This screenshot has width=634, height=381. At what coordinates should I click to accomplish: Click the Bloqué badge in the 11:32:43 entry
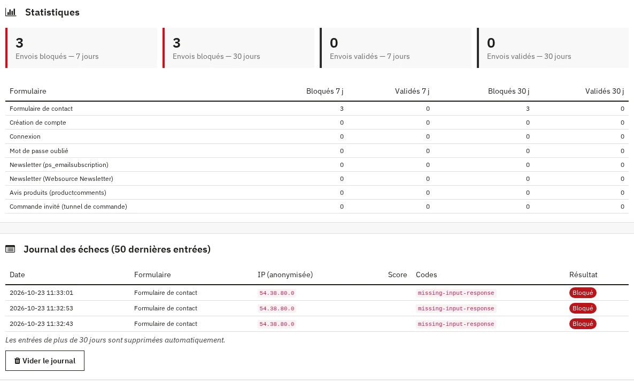(583, 324)
